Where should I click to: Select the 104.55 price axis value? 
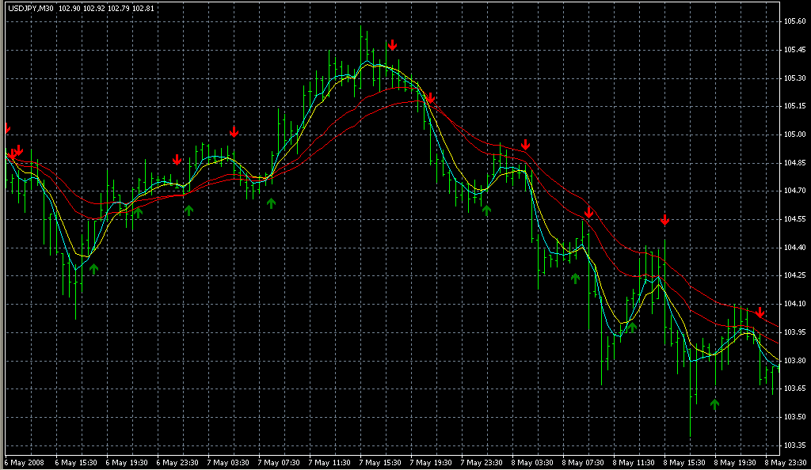pos(794,219)
